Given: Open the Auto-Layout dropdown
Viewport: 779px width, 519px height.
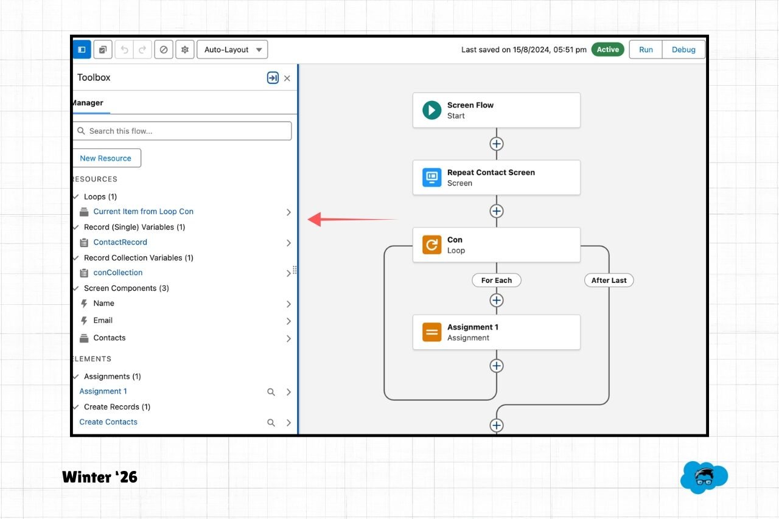Looking at the screenshot, I should pos(232,49).
